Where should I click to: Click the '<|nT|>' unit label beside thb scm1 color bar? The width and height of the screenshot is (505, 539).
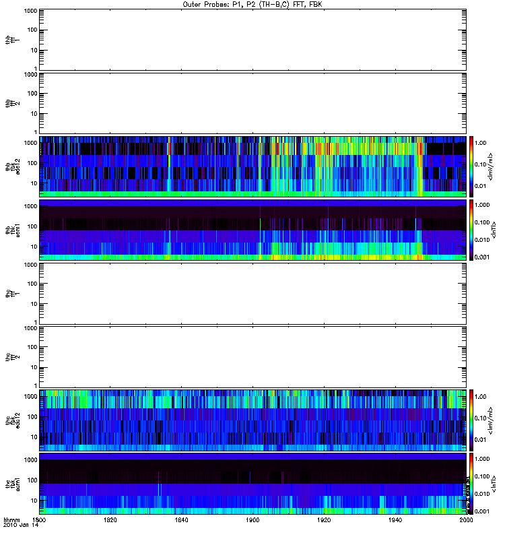pyautogui.click(x=494, y=230)
